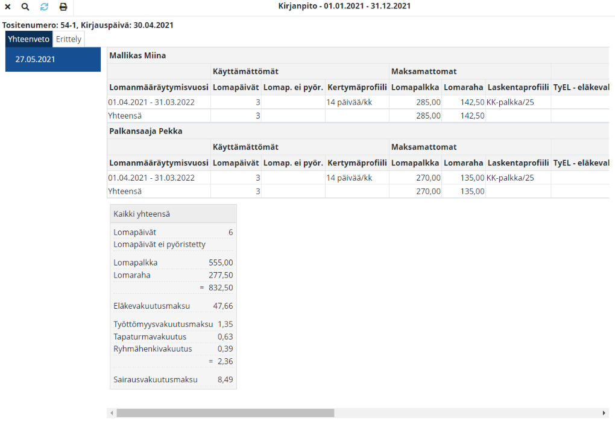Viewport: 615px width, 422px height.
Task: Select the Yhteenveto tab
Action: click(x=29, y=39)
